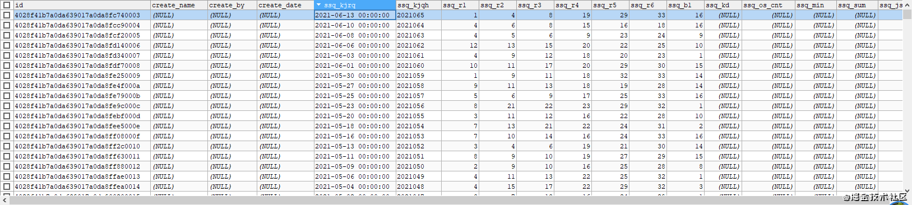Image resolution: width=912 pixels, height=205 pixels.
Task: Select the ssq_kjqh cell 2021060
Action: pyautogui.click(x=419, y=66)
